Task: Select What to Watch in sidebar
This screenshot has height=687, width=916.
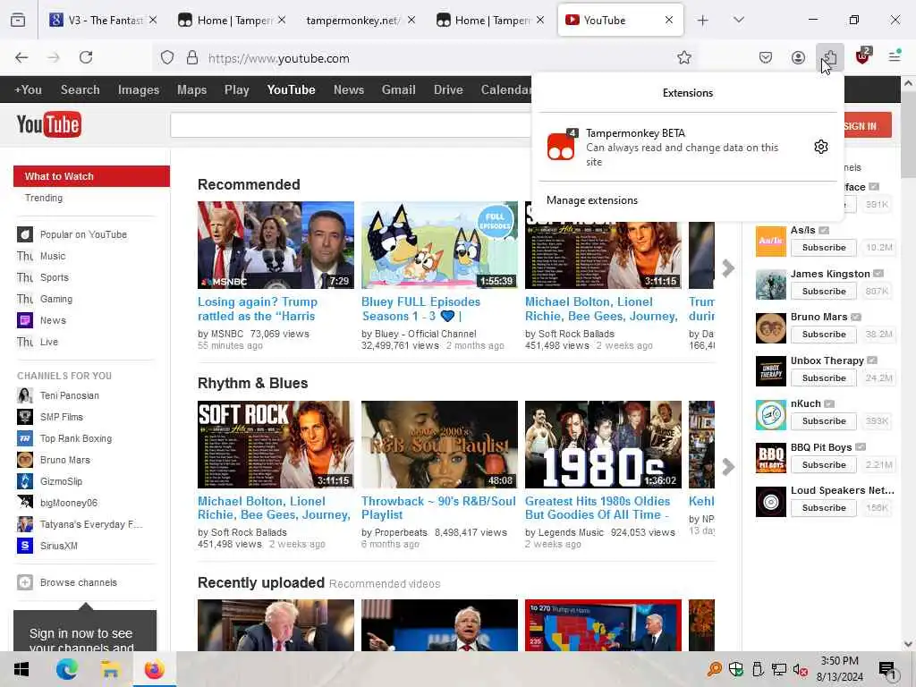Action: (x=92, y=176)
